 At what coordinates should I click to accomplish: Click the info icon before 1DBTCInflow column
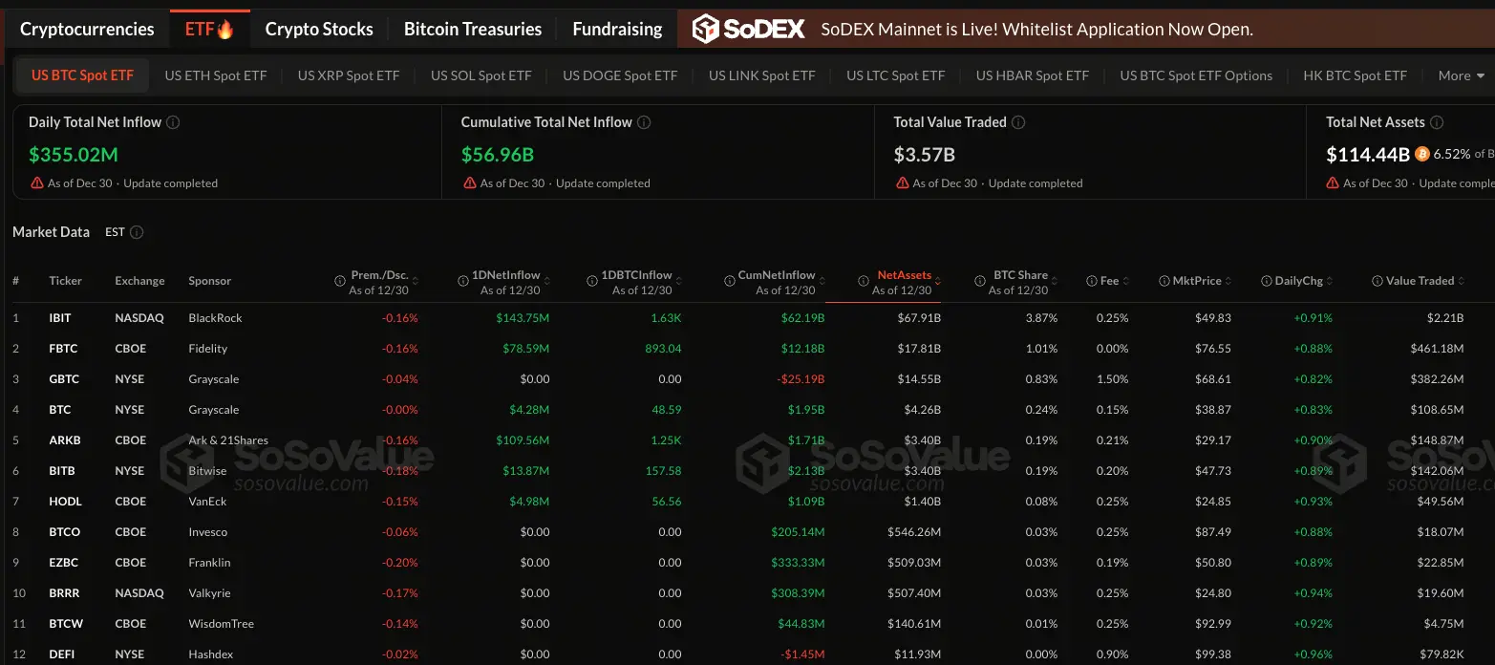594,281
